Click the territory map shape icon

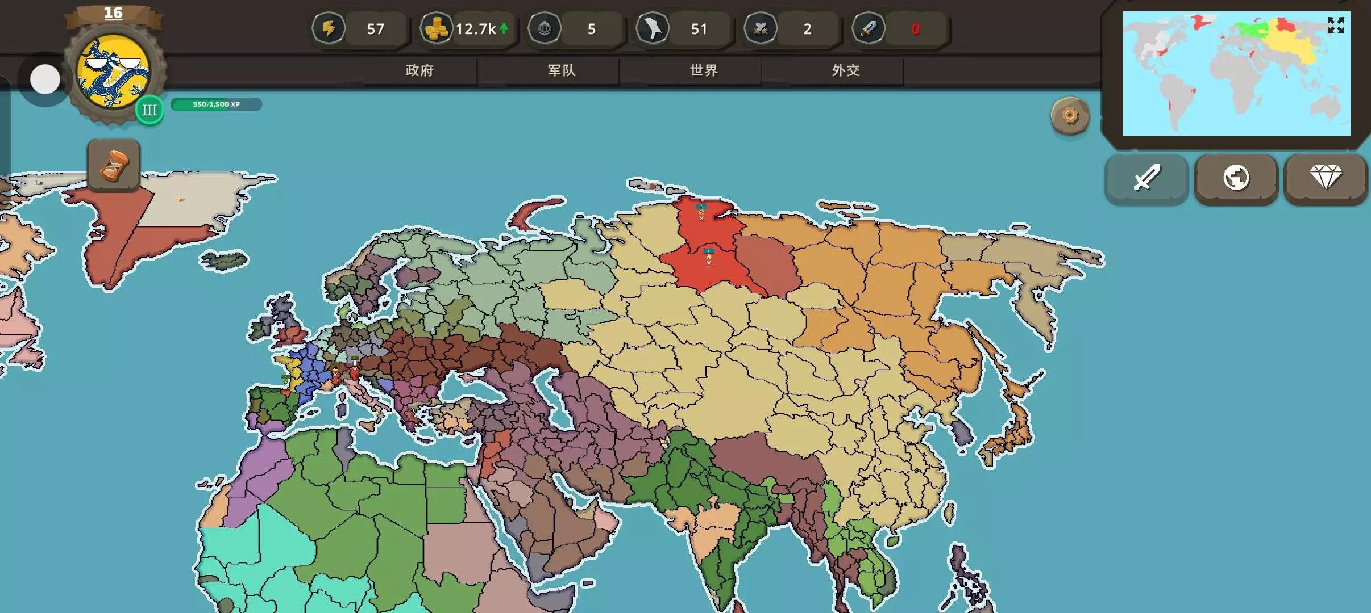[x=653, y=28]
